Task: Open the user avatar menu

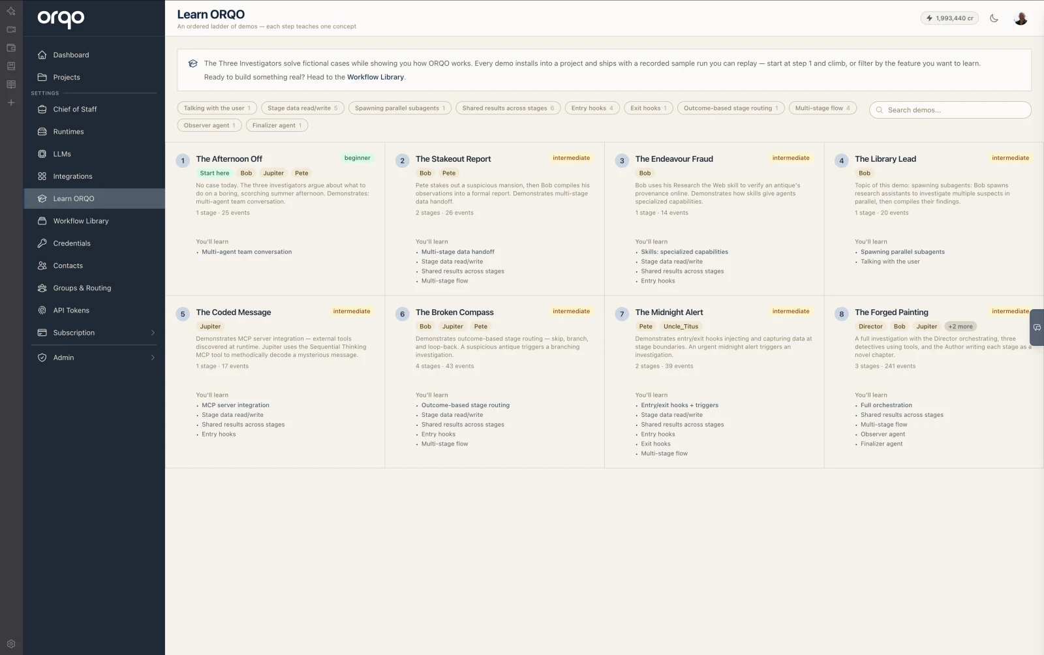Action: [x=1021, y=18]
